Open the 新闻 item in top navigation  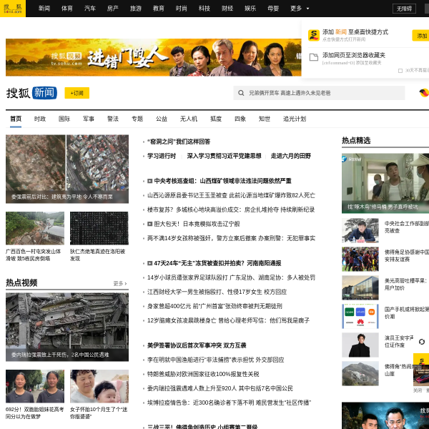coord(44,9)
